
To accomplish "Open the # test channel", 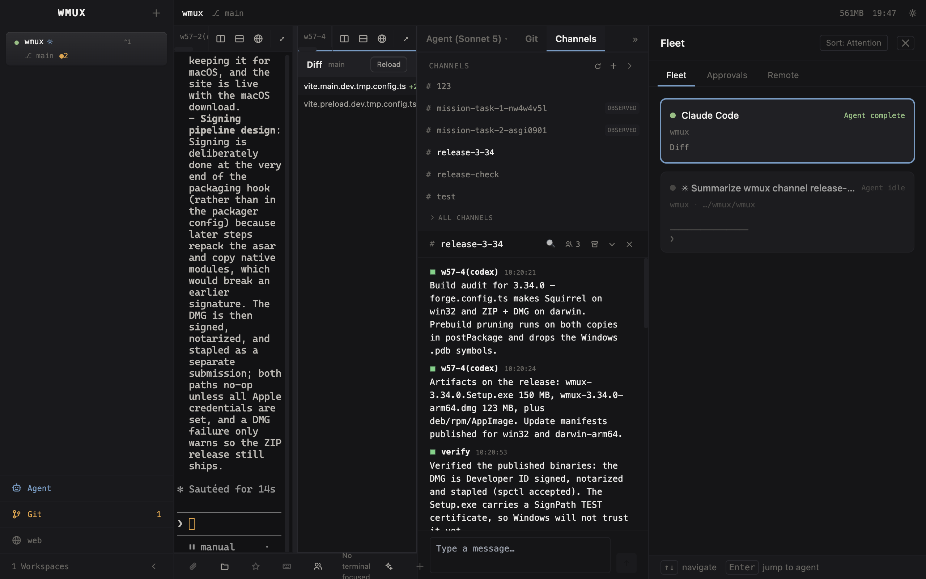I will pos(533,196).
